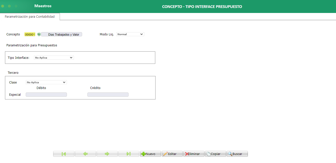Open the Modo Liq. dropdown
Screen dimensions: 336x163
[x=130, y=34]
